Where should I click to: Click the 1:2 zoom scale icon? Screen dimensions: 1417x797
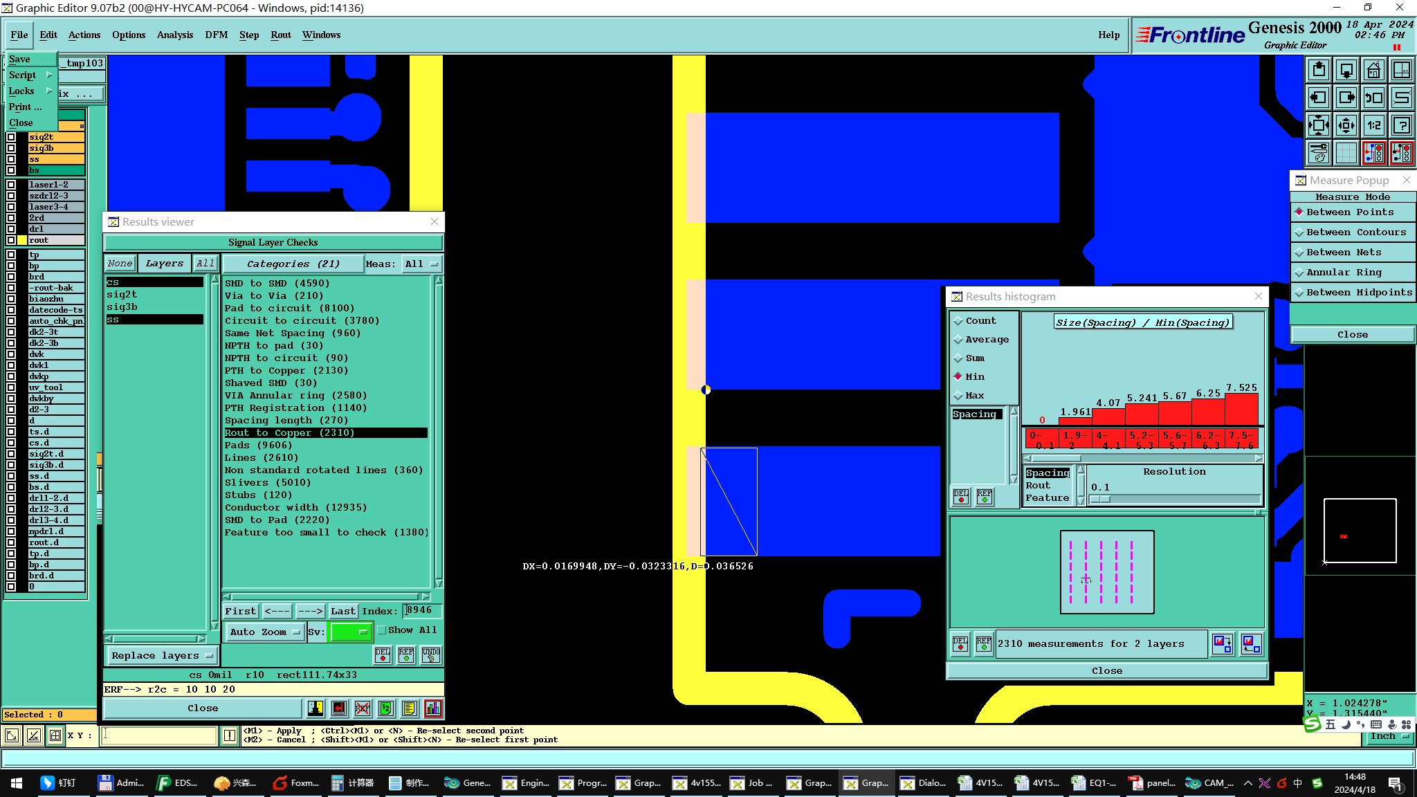point(1373,125)
